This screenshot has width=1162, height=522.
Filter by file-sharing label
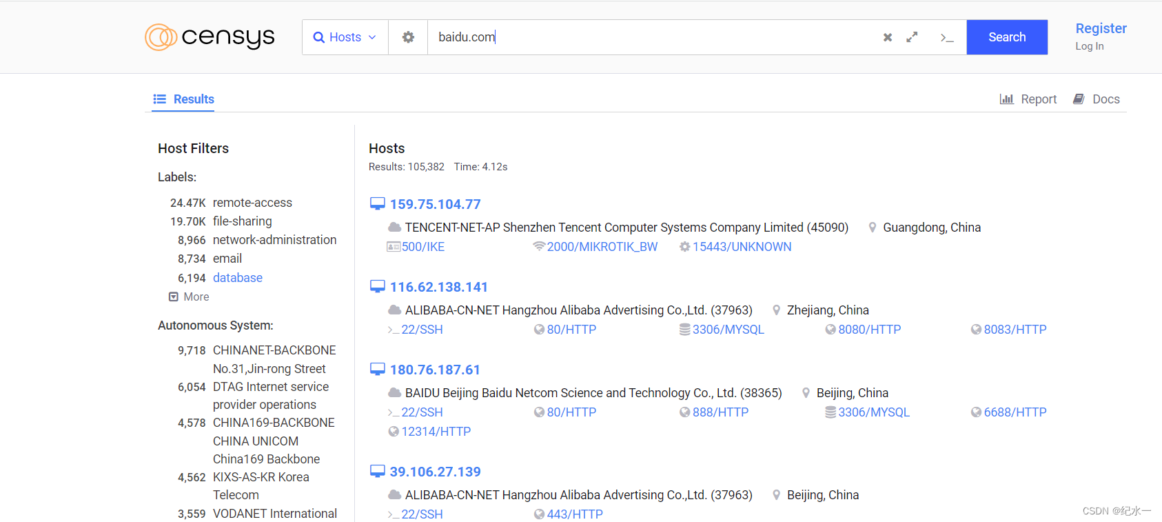pyautogui.click(x=242, y=221)
